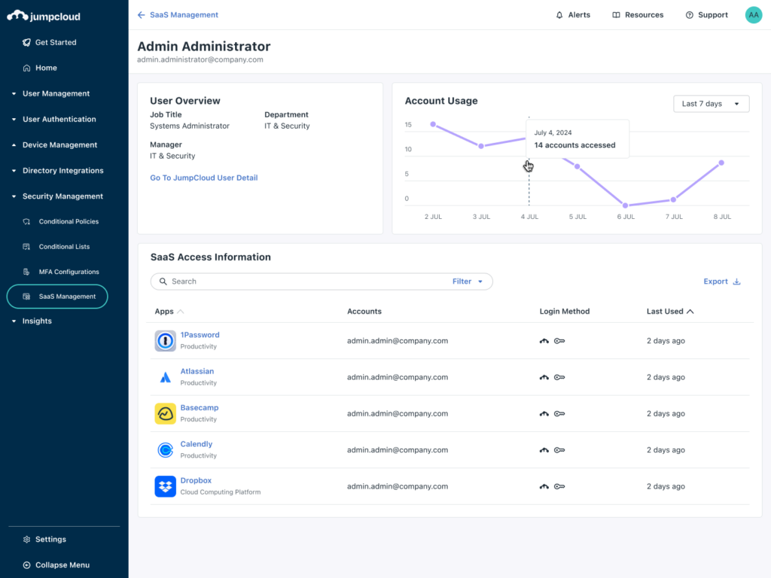Click the Export download icon
The height and width of the screenshot is (578, 771).
(736, 281)
